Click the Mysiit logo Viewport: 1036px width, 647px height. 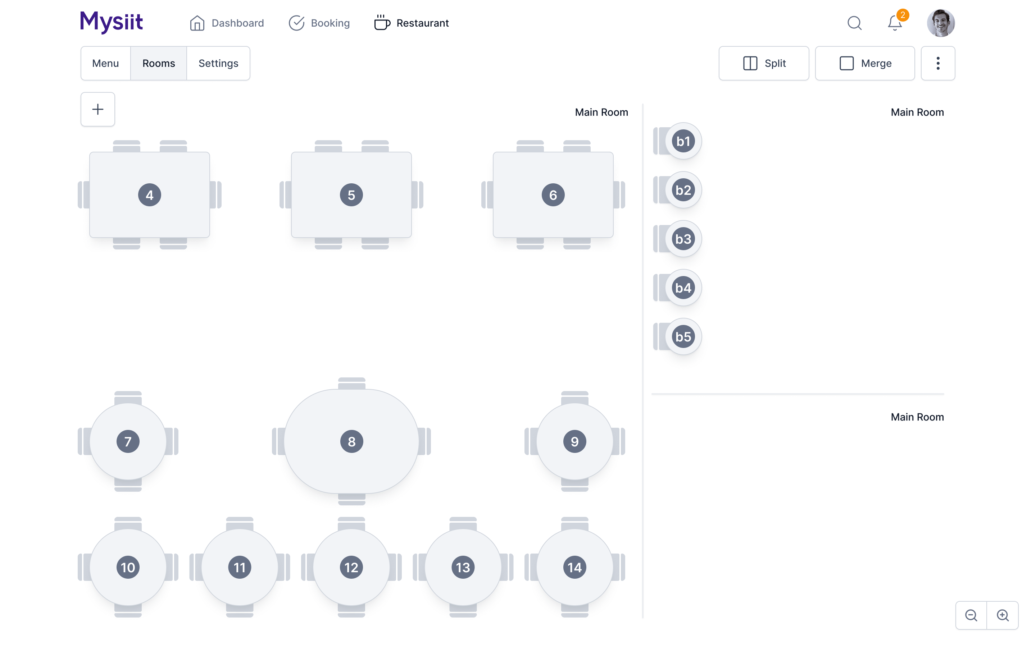[111, 22]
